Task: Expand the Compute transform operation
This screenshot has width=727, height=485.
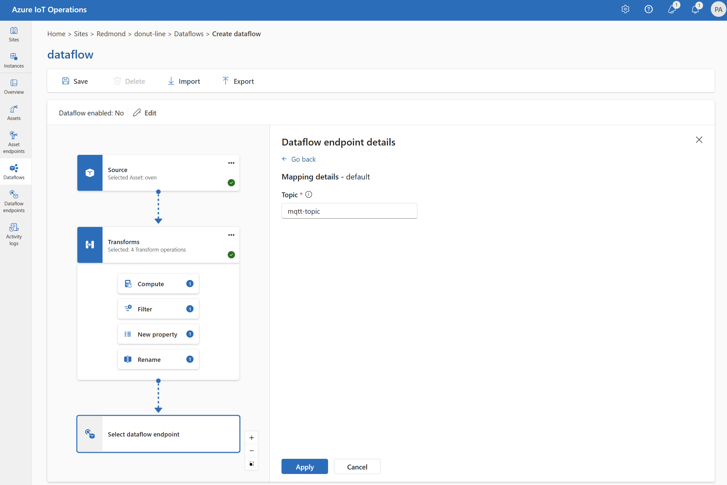Action: tap(158, 283)
